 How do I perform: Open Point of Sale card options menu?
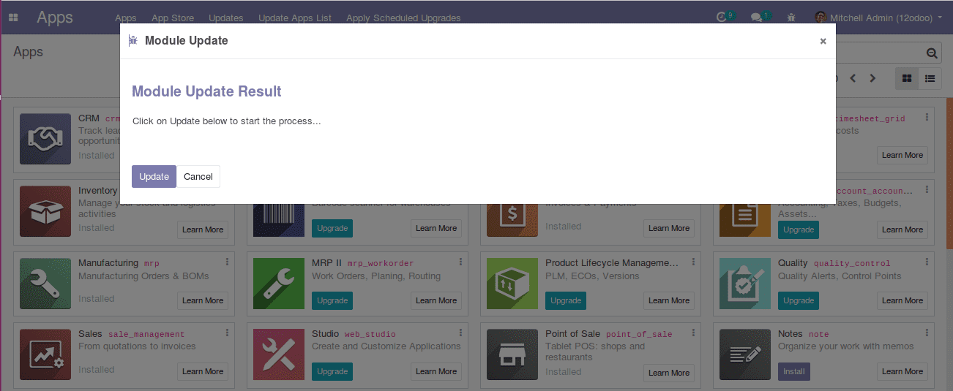pos(694,333)
